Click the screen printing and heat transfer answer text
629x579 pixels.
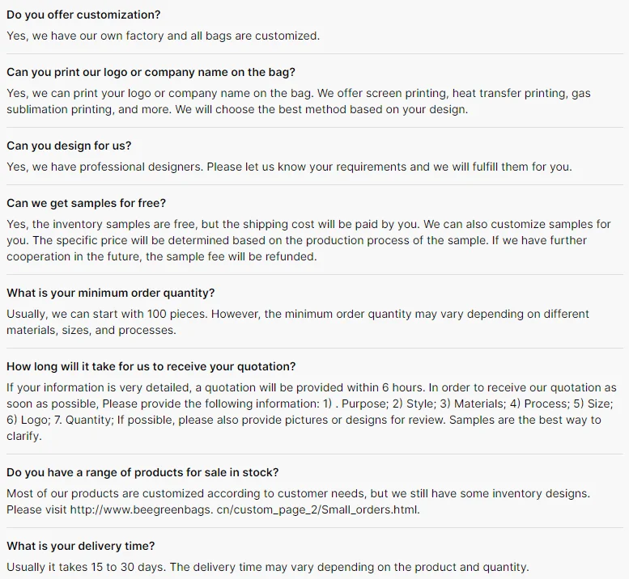(299, 101)
